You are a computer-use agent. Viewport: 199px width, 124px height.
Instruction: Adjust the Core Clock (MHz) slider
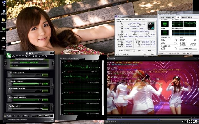[25, 84]
